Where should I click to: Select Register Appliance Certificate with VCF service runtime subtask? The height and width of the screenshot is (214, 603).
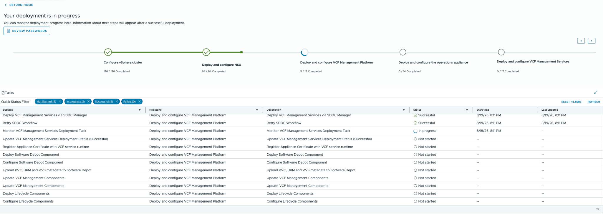coord(46,147)
